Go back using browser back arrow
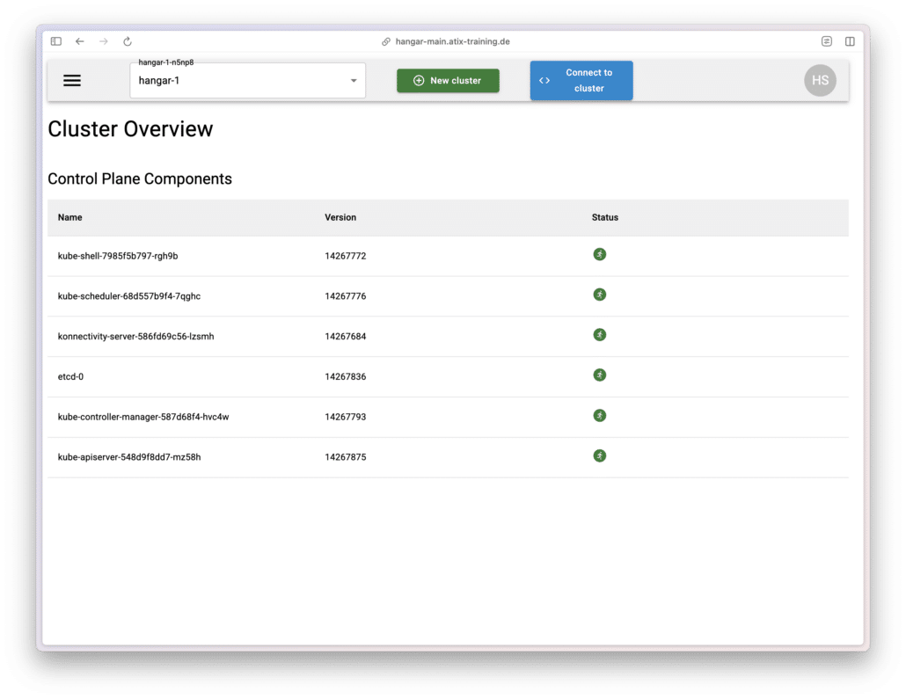Screen dimensions: 906x699 [x=80, y=41]
